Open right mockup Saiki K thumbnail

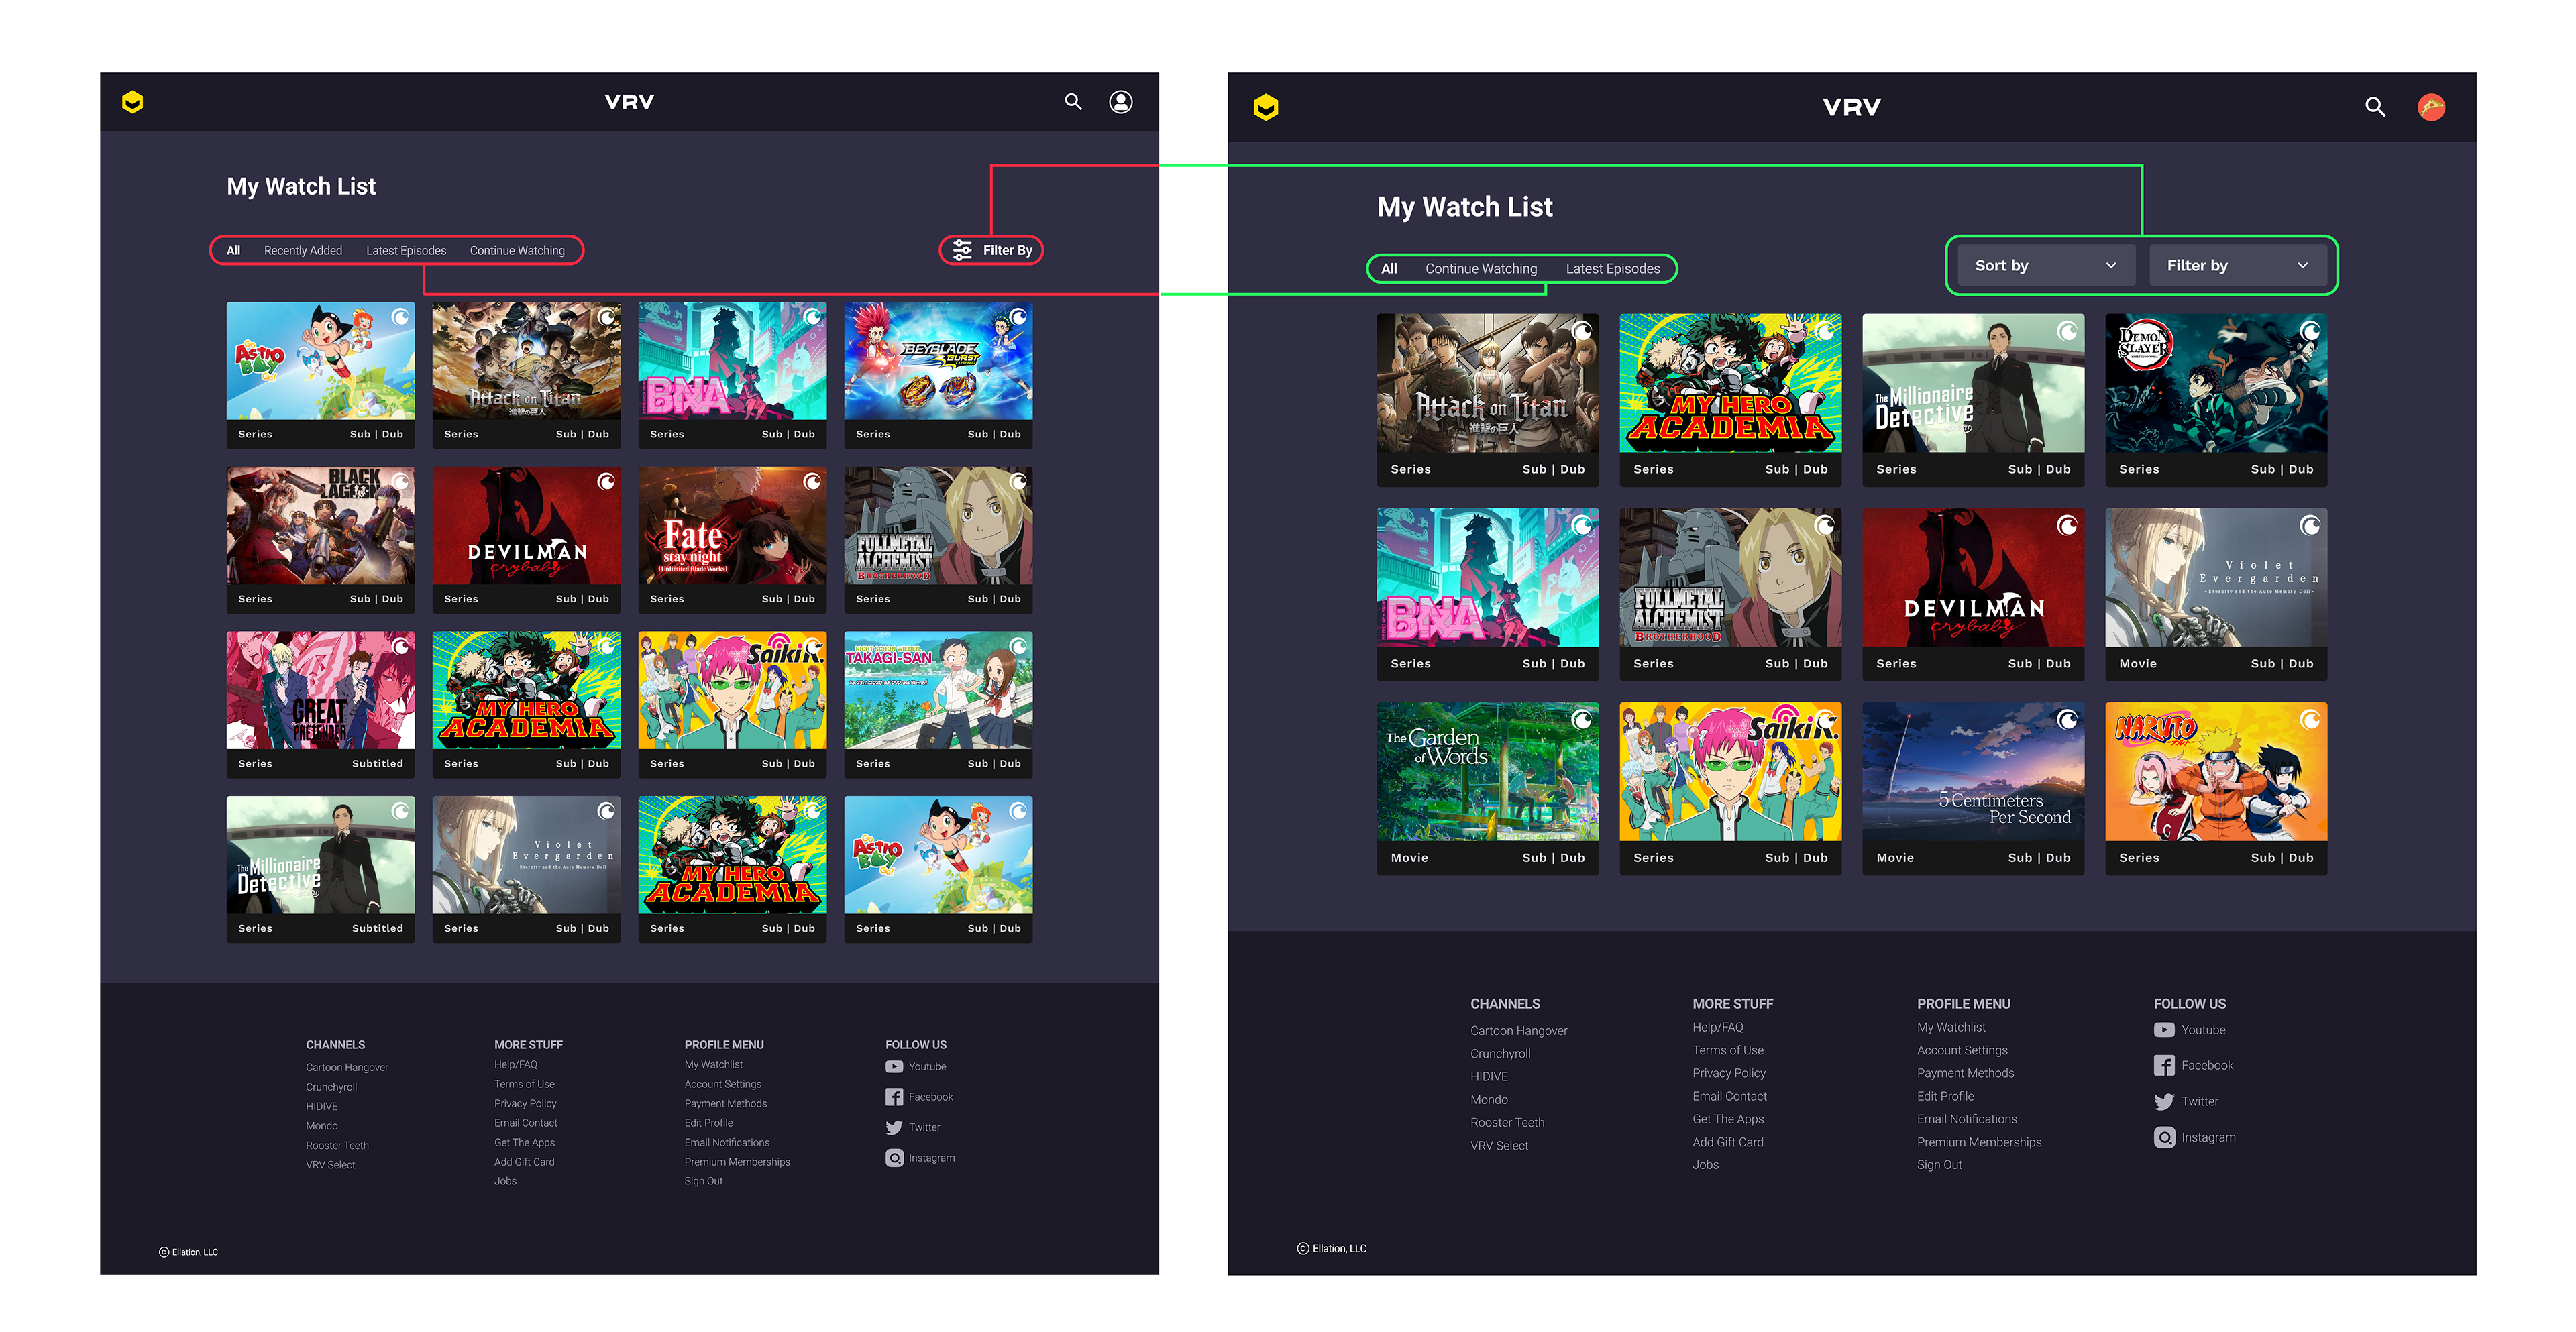click(x=1730, y=771)
